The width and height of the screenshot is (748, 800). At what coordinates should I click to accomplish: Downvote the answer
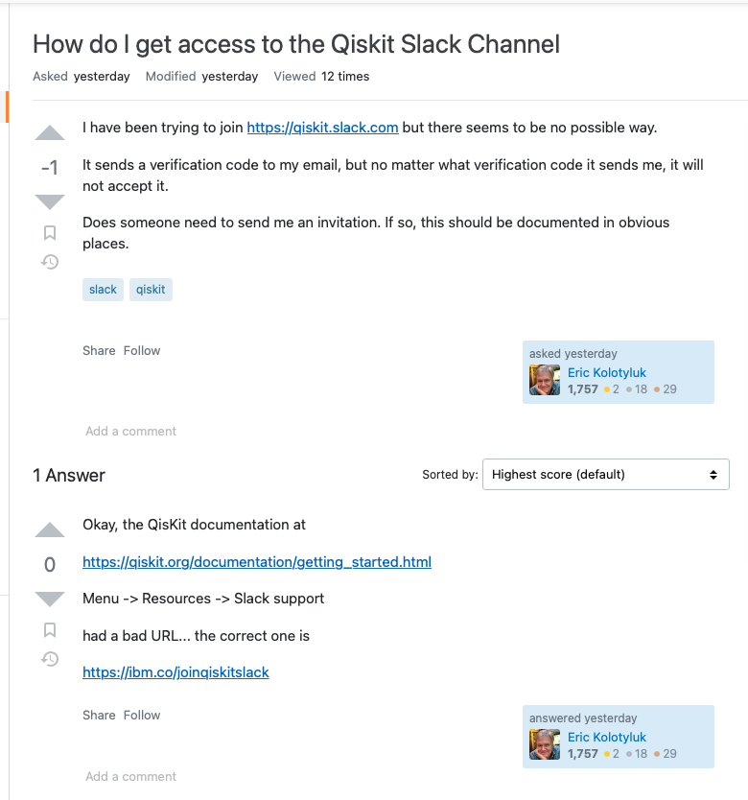click(50, 599)
